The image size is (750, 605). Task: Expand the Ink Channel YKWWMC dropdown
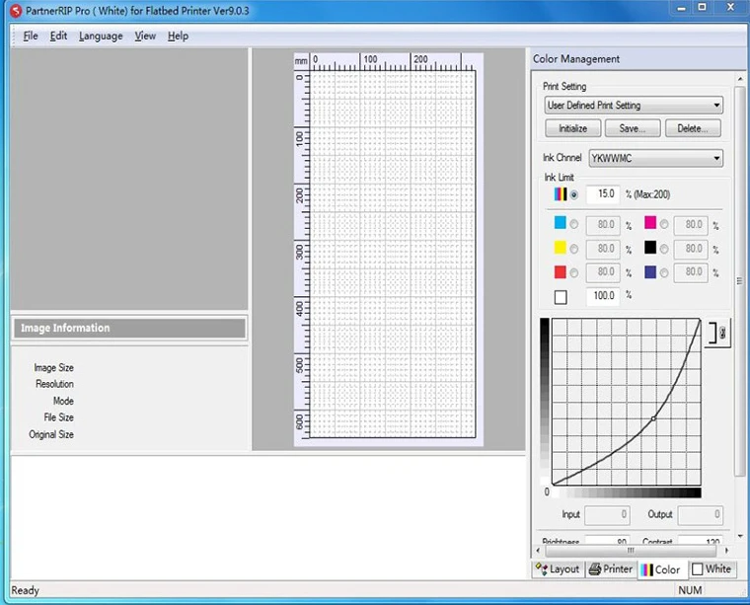[x=655, y=158]
